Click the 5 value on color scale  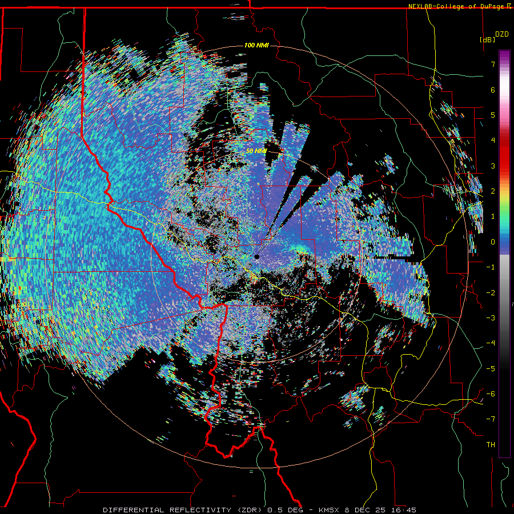(493, 115)
